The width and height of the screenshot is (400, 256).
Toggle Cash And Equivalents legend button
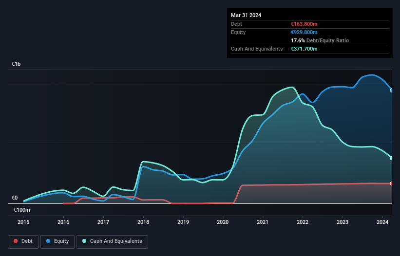point(112,241)
